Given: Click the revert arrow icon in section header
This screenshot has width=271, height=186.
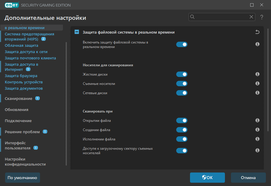Looking at the screenshot, I should tap(257, 32).
